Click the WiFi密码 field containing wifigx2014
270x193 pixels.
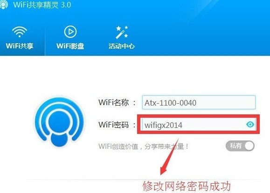[x=199, y=124]
